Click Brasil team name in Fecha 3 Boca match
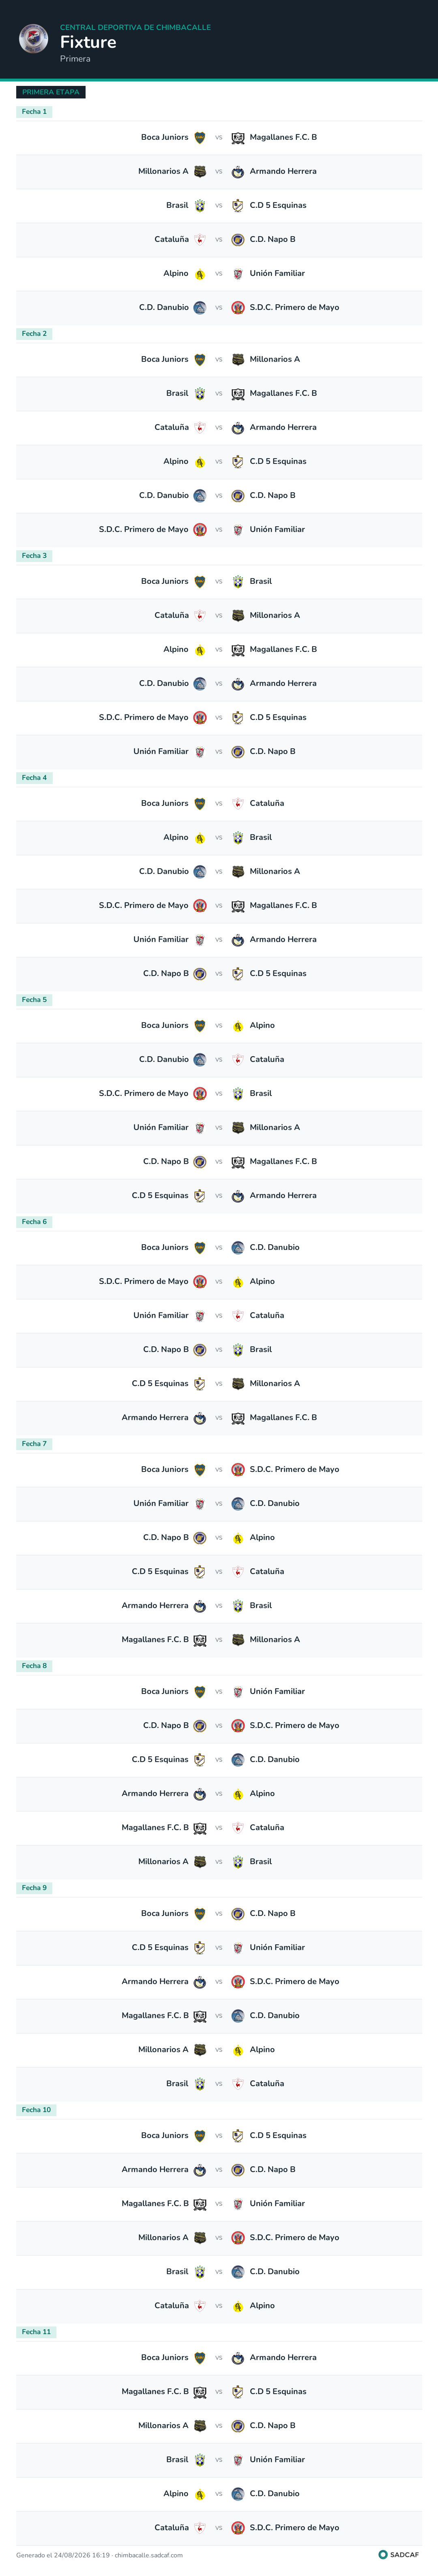The image size is (438, 2576). (261, 581)
